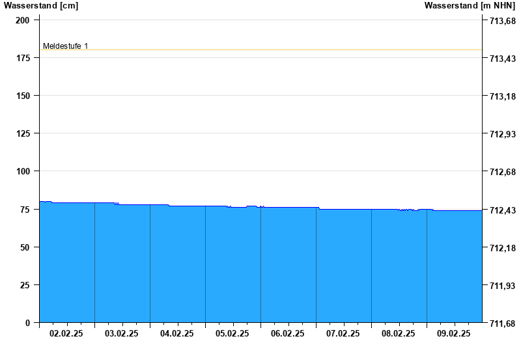Click the 150 value on the left axis
521x358 pixels.
[x=23, y=96]
